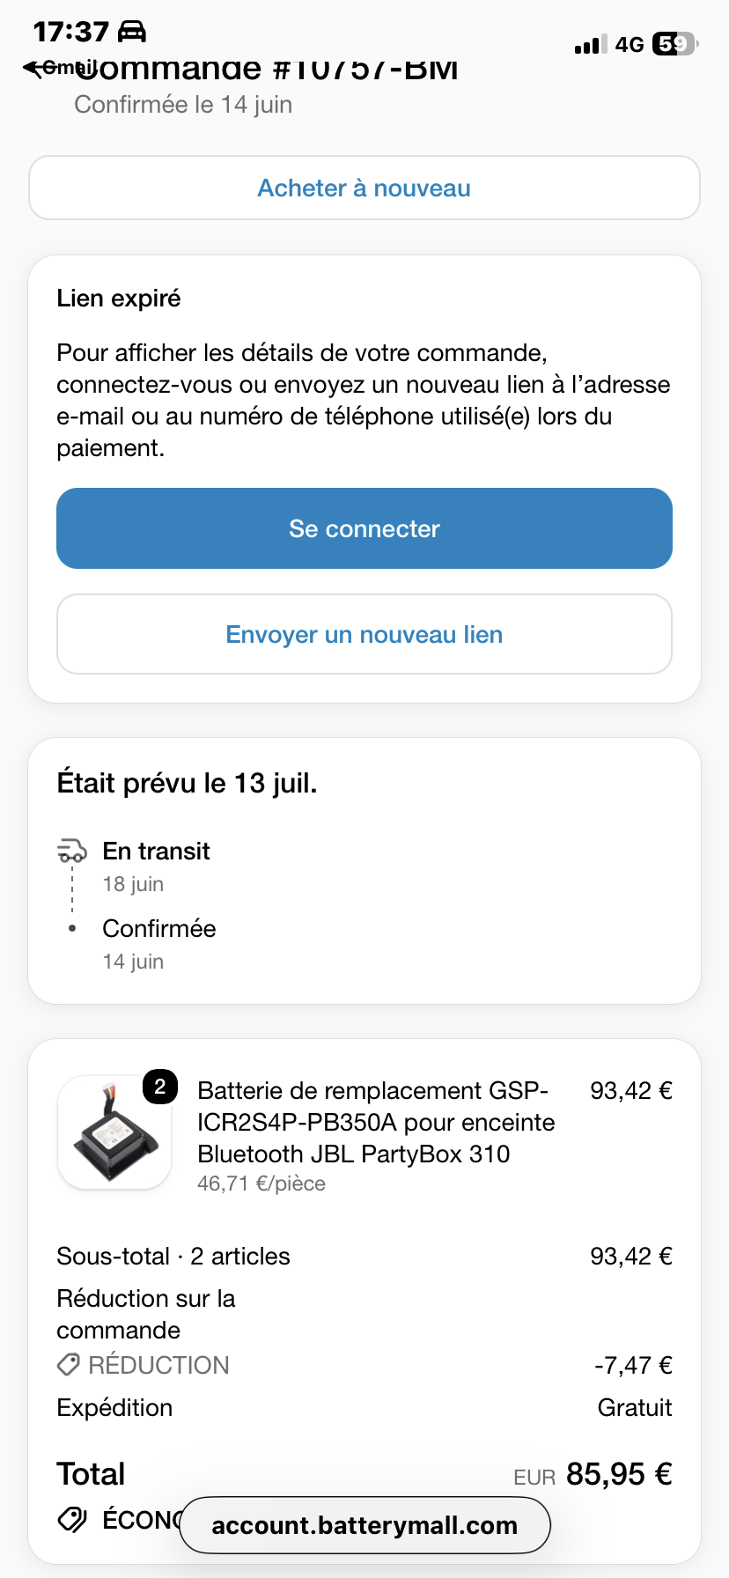Click Envoyer un nouveau lien

pyautogui.click(x=364, y=634)
